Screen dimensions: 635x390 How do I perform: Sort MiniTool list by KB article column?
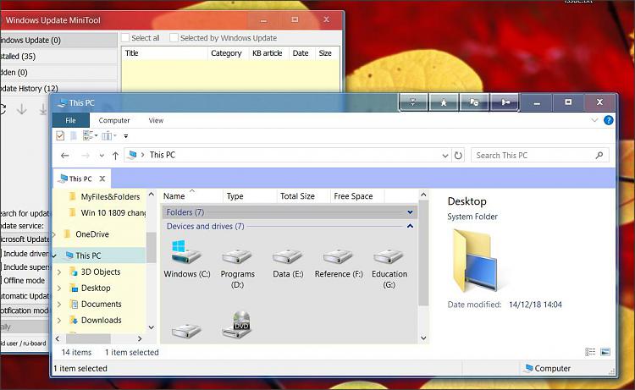[268, 53]
